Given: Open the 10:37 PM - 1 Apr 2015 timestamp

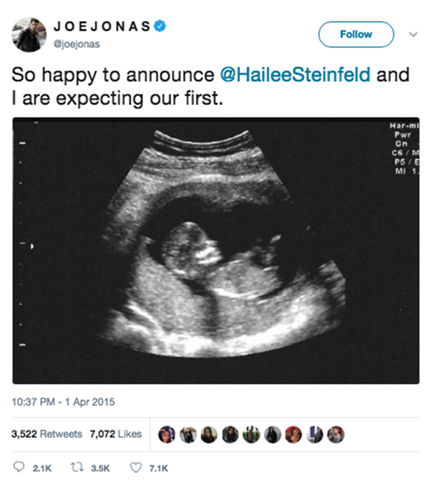Looking at the screenshot, I should pyautogui.click(x=63, y=402).
